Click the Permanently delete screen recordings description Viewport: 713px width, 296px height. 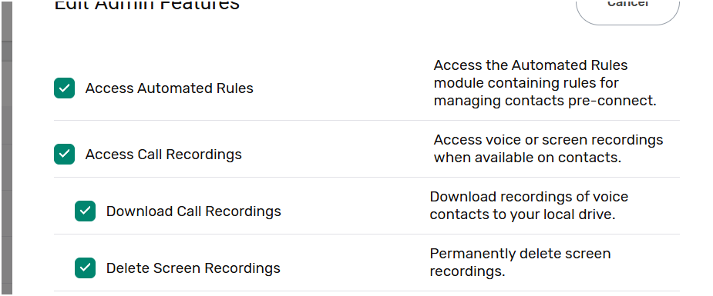520,262
